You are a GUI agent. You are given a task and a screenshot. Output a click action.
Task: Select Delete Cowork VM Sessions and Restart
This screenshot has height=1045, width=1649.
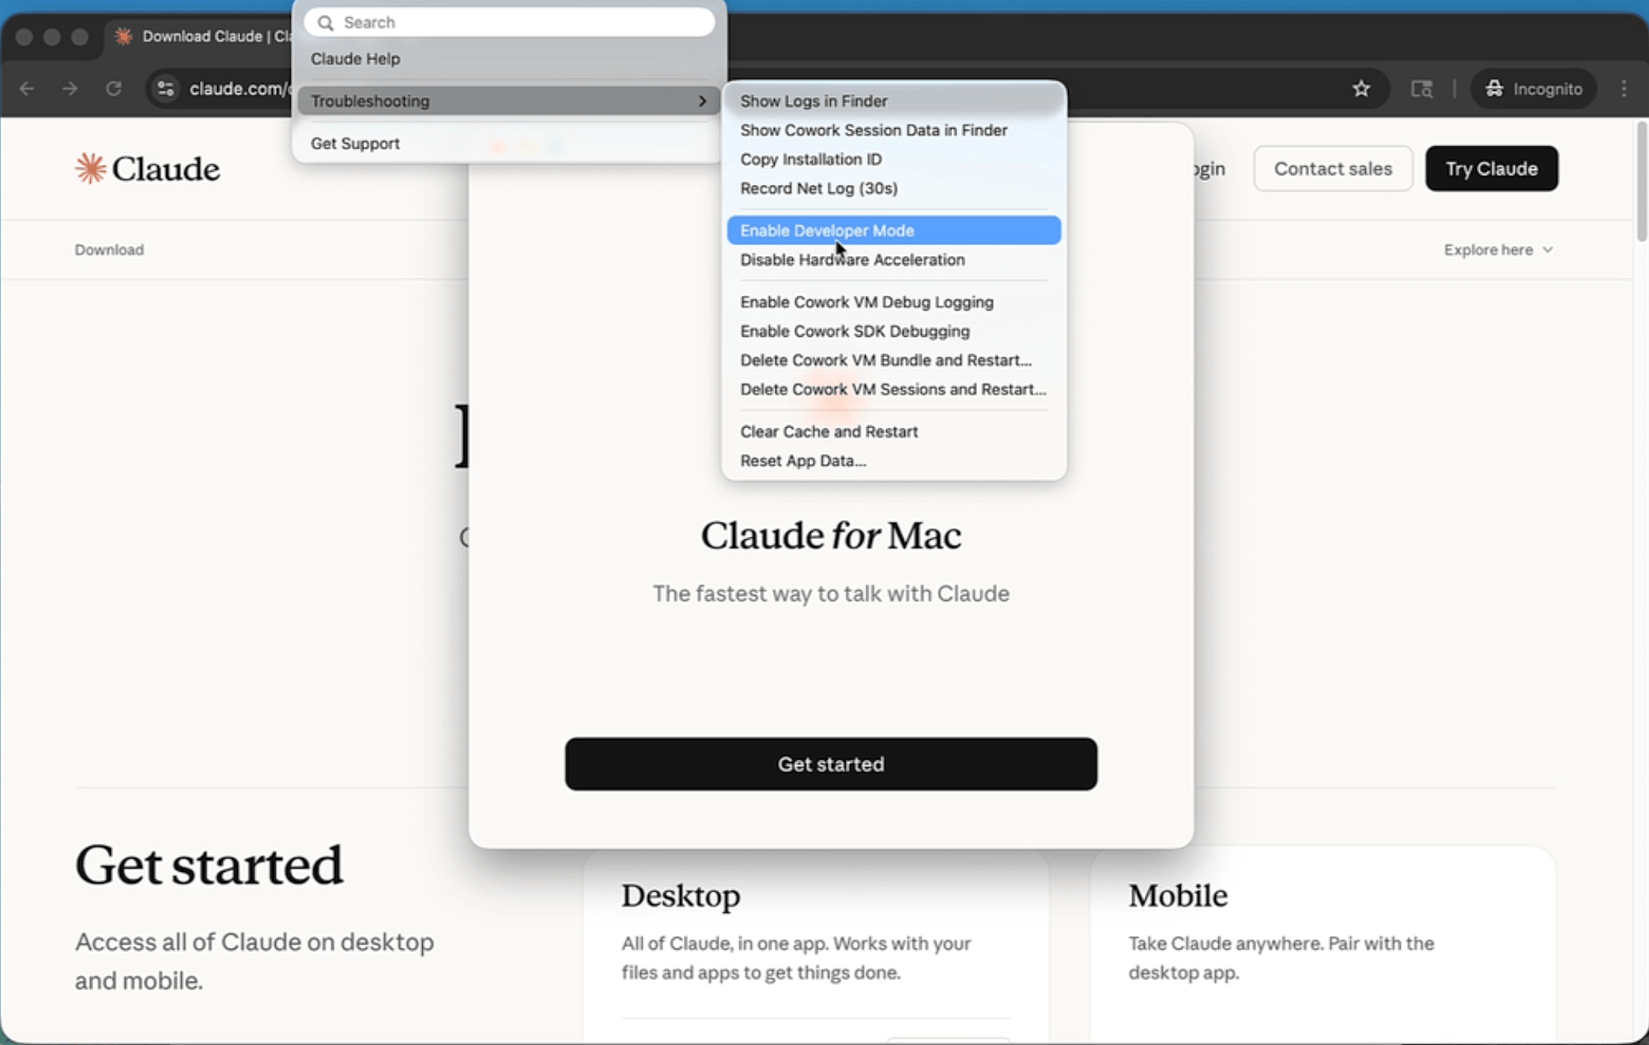tap(893, 389)
